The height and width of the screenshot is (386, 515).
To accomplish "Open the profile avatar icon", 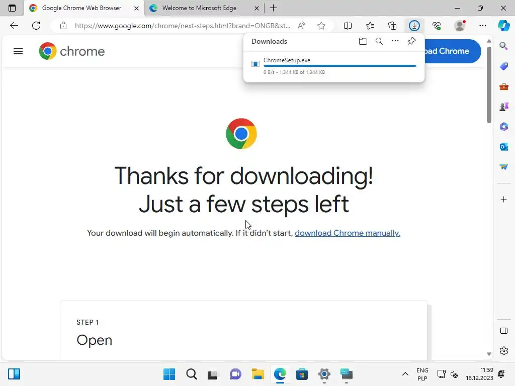I will (x=460, y=26).
